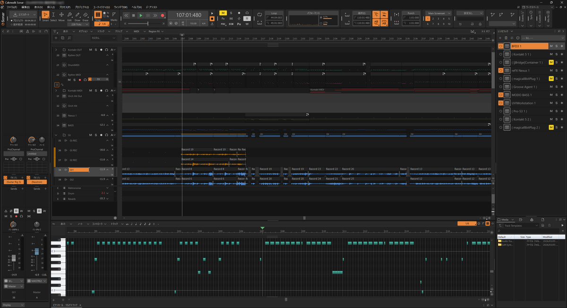This screenshot has height=308, width=567.
Task: Click the Master output selector in the Gt1 strip
Action: click(14, 286)
